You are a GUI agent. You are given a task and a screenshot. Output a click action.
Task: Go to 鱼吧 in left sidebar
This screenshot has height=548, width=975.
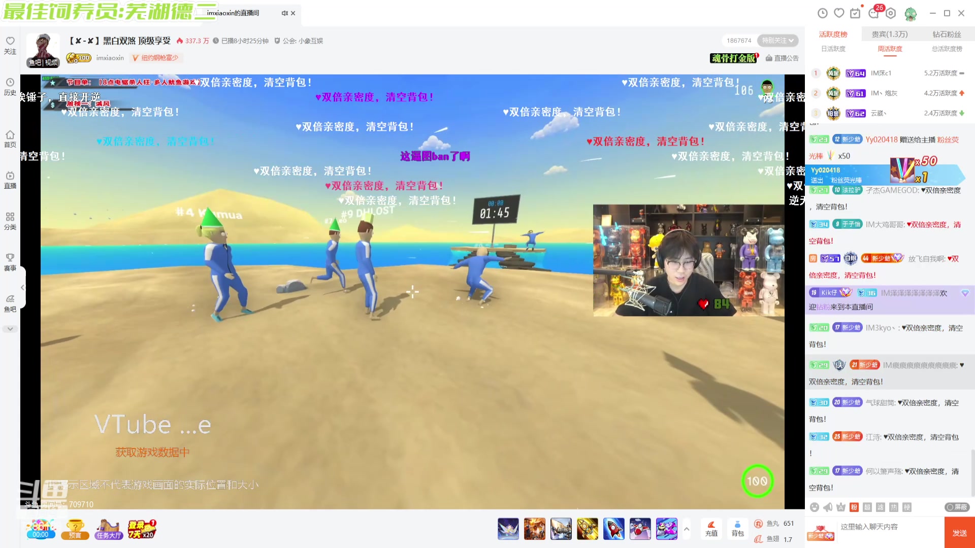10,302
